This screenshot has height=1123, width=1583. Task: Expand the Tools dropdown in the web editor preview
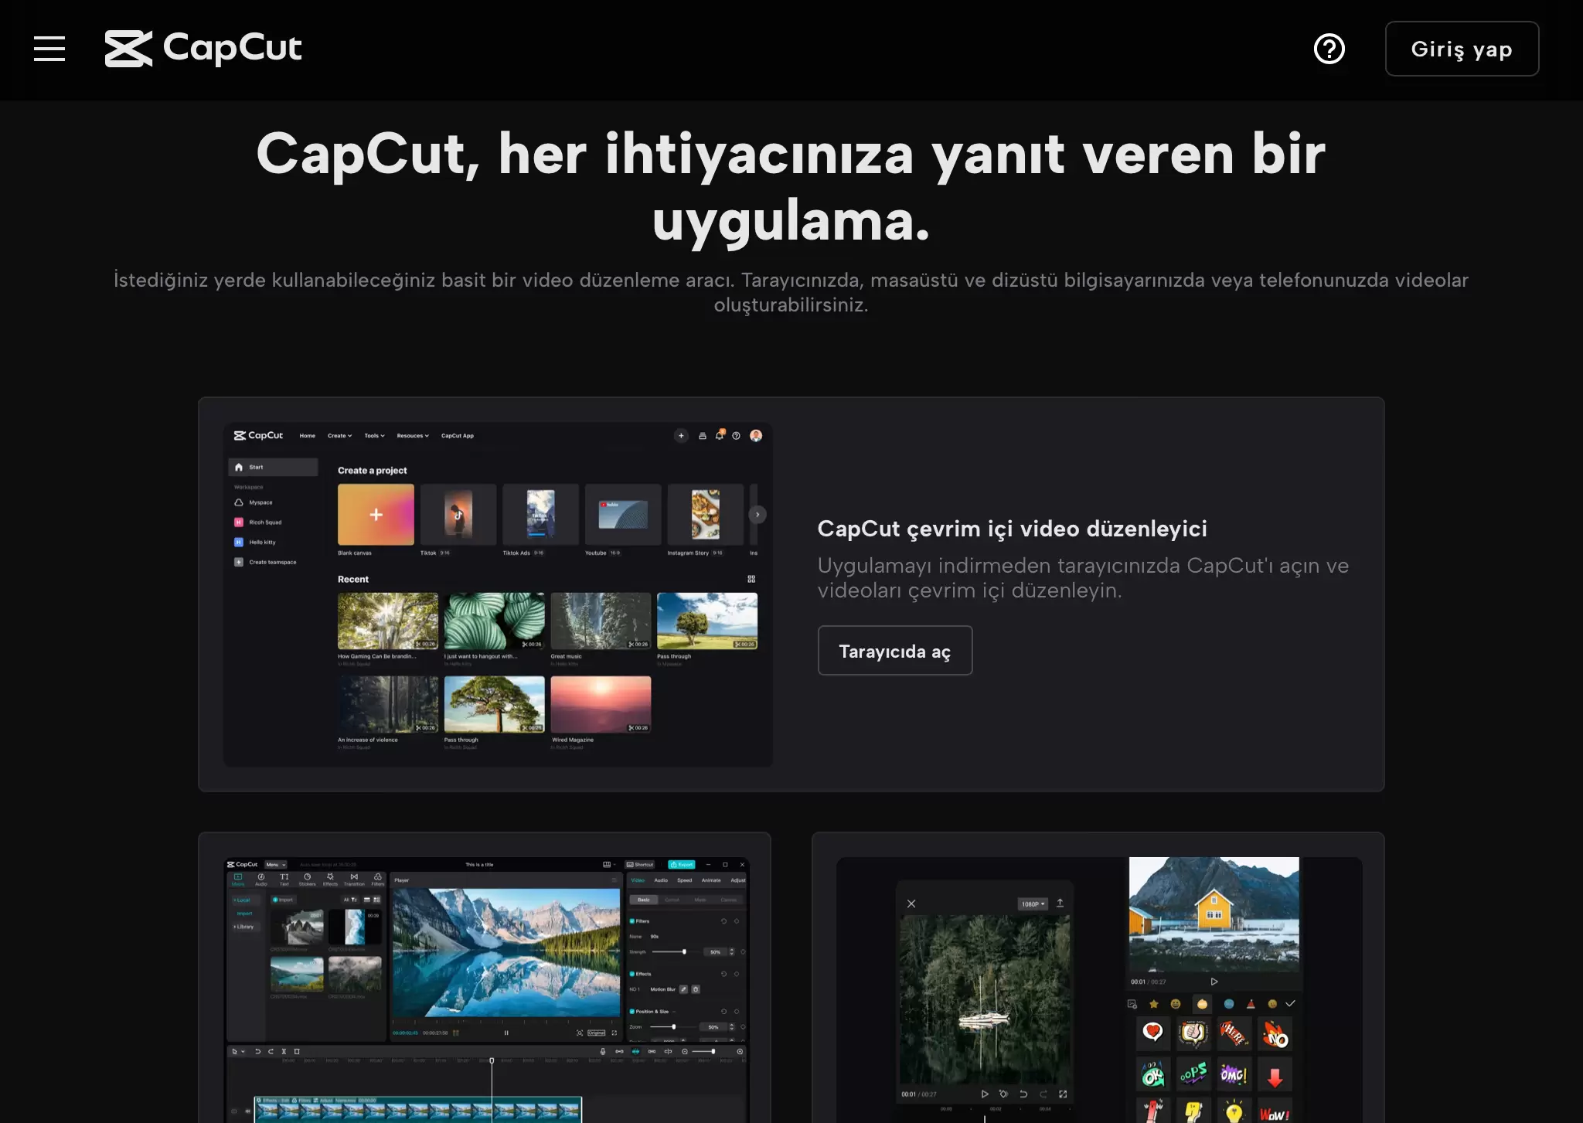tap(374, 436)
